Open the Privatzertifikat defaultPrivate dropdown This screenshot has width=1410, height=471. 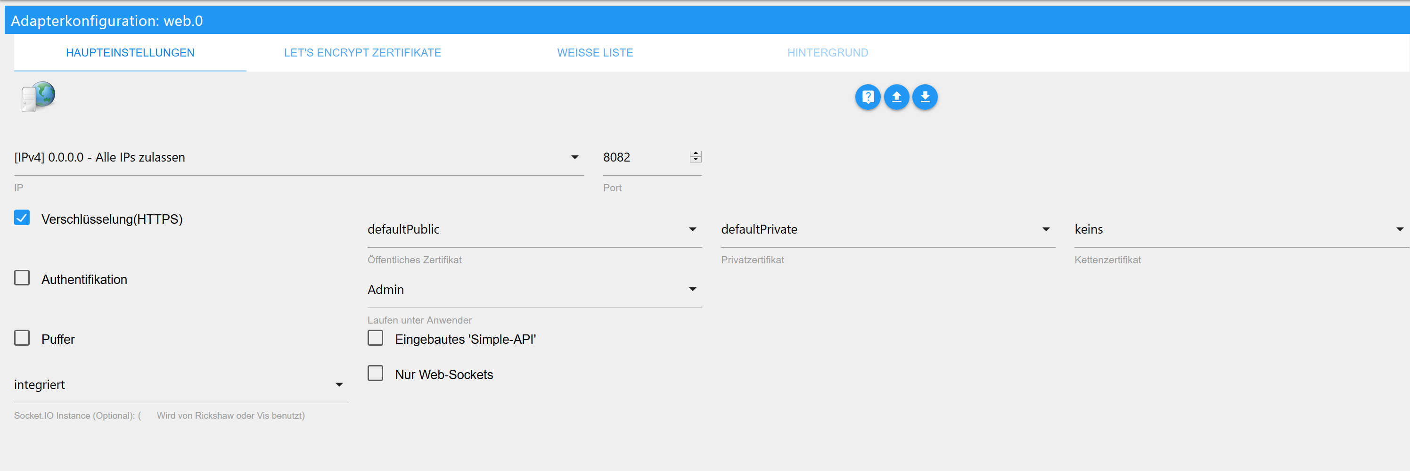pyautogui.click(x=888, y=230)
